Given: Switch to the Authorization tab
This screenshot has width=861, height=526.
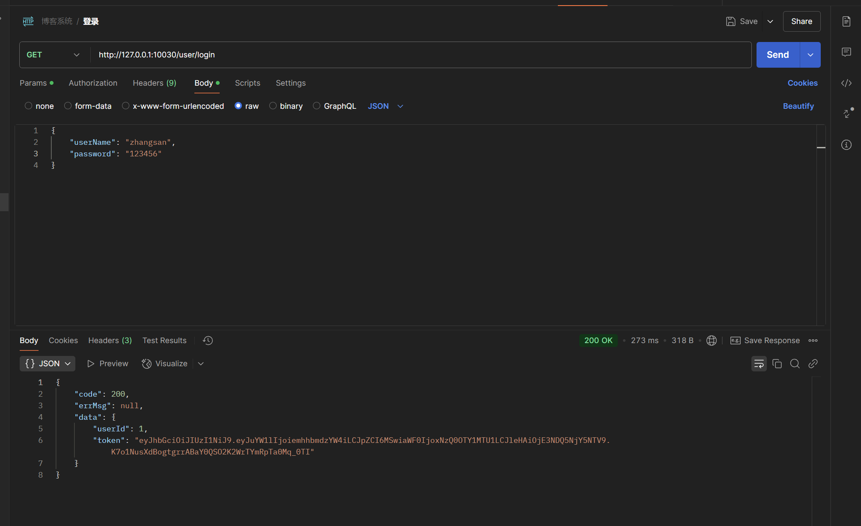Looking at the screenshot, I should pyautogui.click(x=93, y=83).
